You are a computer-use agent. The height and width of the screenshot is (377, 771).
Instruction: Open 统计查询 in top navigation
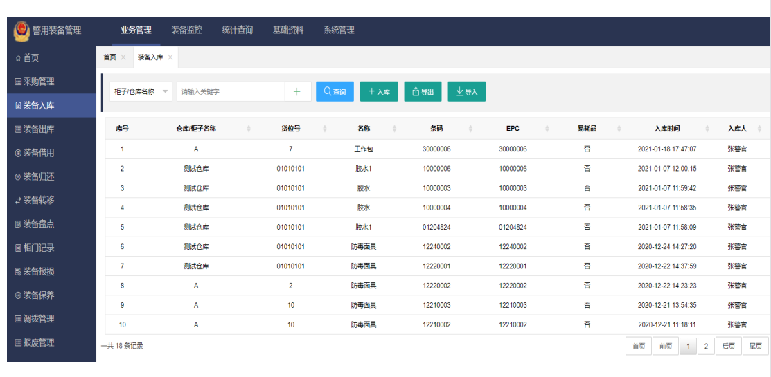(238, 30)
